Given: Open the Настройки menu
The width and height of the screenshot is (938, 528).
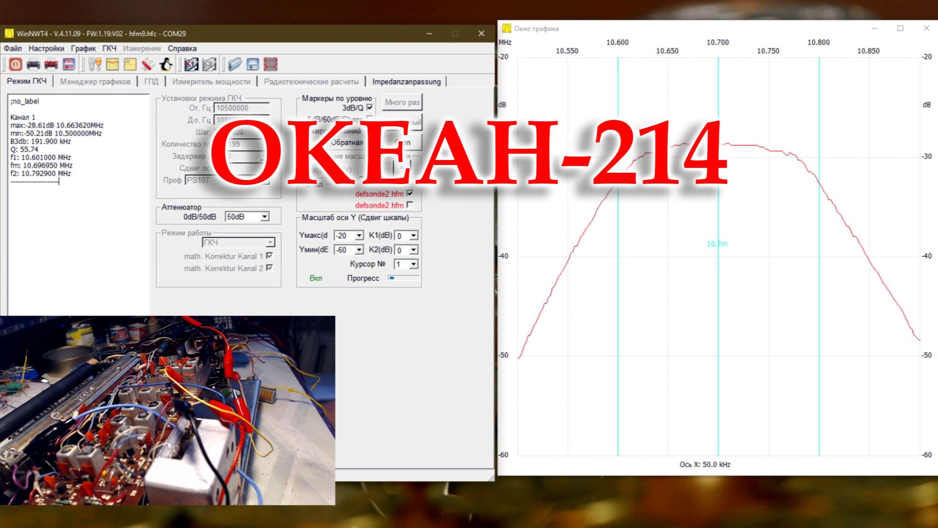Looking at the screenshot, I should pos(46,48).
